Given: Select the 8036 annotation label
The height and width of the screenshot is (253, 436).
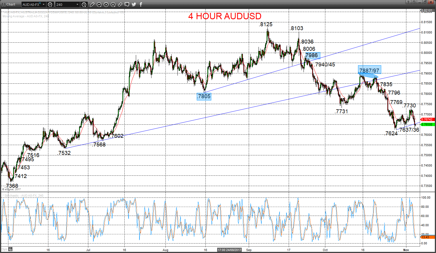Looking at the screenshot, I should click(x=307, y=42).
